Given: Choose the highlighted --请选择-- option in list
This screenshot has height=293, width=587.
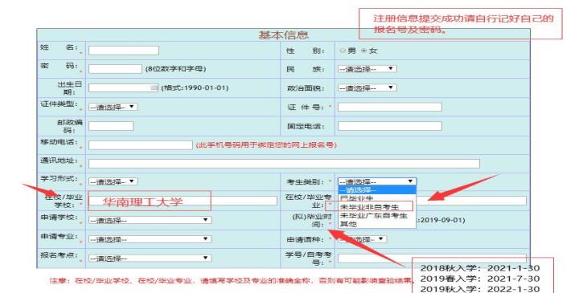Looking at the screenshot, I should tap(377, 190).
